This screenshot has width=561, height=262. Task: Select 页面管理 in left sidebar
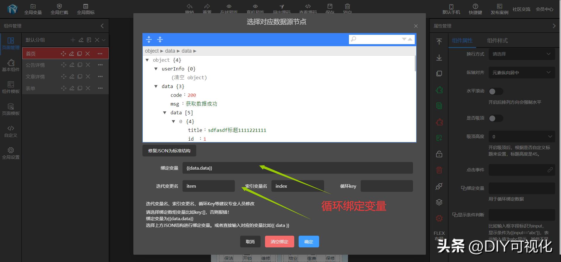click(11, 44)
